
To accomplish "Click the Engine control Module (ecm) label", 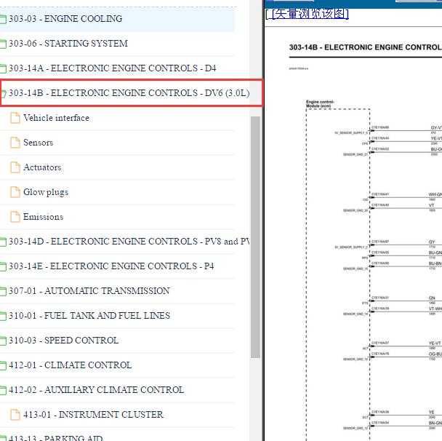I will [320, 104].
